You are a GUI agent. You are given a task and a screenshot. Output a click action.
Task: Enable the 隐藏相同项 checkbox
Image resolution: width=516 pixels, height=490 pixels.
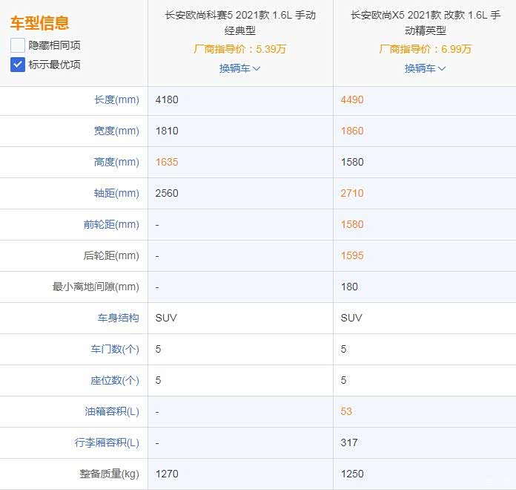pos(18,45)
